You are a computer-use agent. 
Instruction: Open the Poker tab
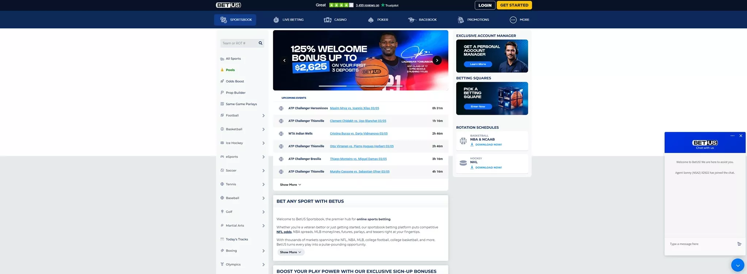point(378,20)
